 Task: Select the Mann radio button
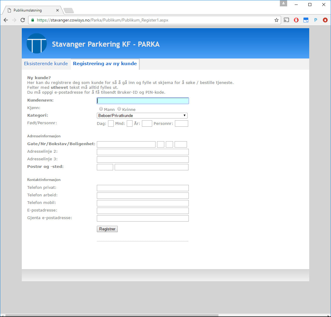pos(101,109)
